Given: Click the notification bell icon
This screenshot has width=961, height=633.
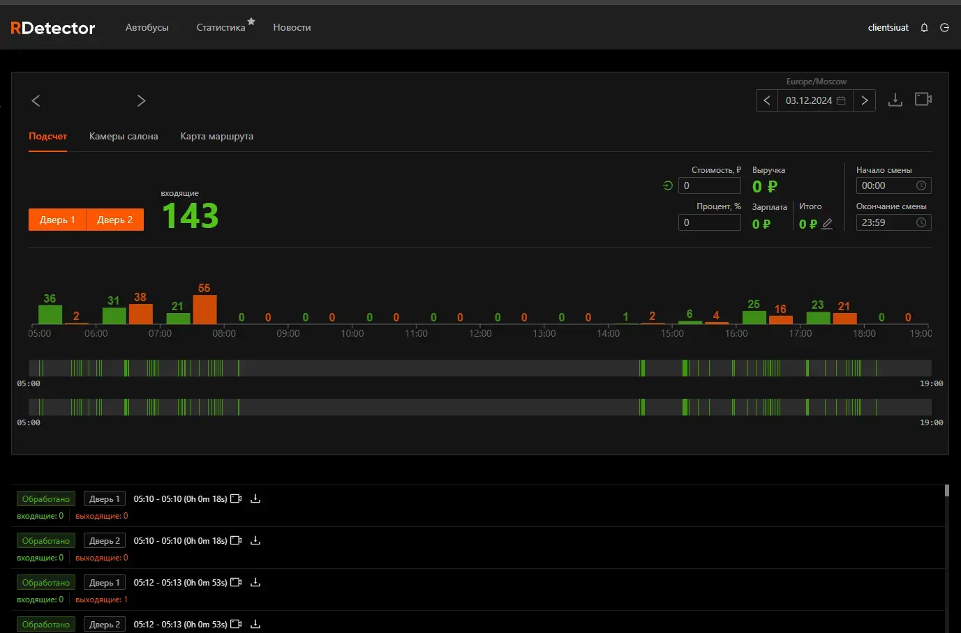Looking at the screenshot, I should click(x=924, y=28).
